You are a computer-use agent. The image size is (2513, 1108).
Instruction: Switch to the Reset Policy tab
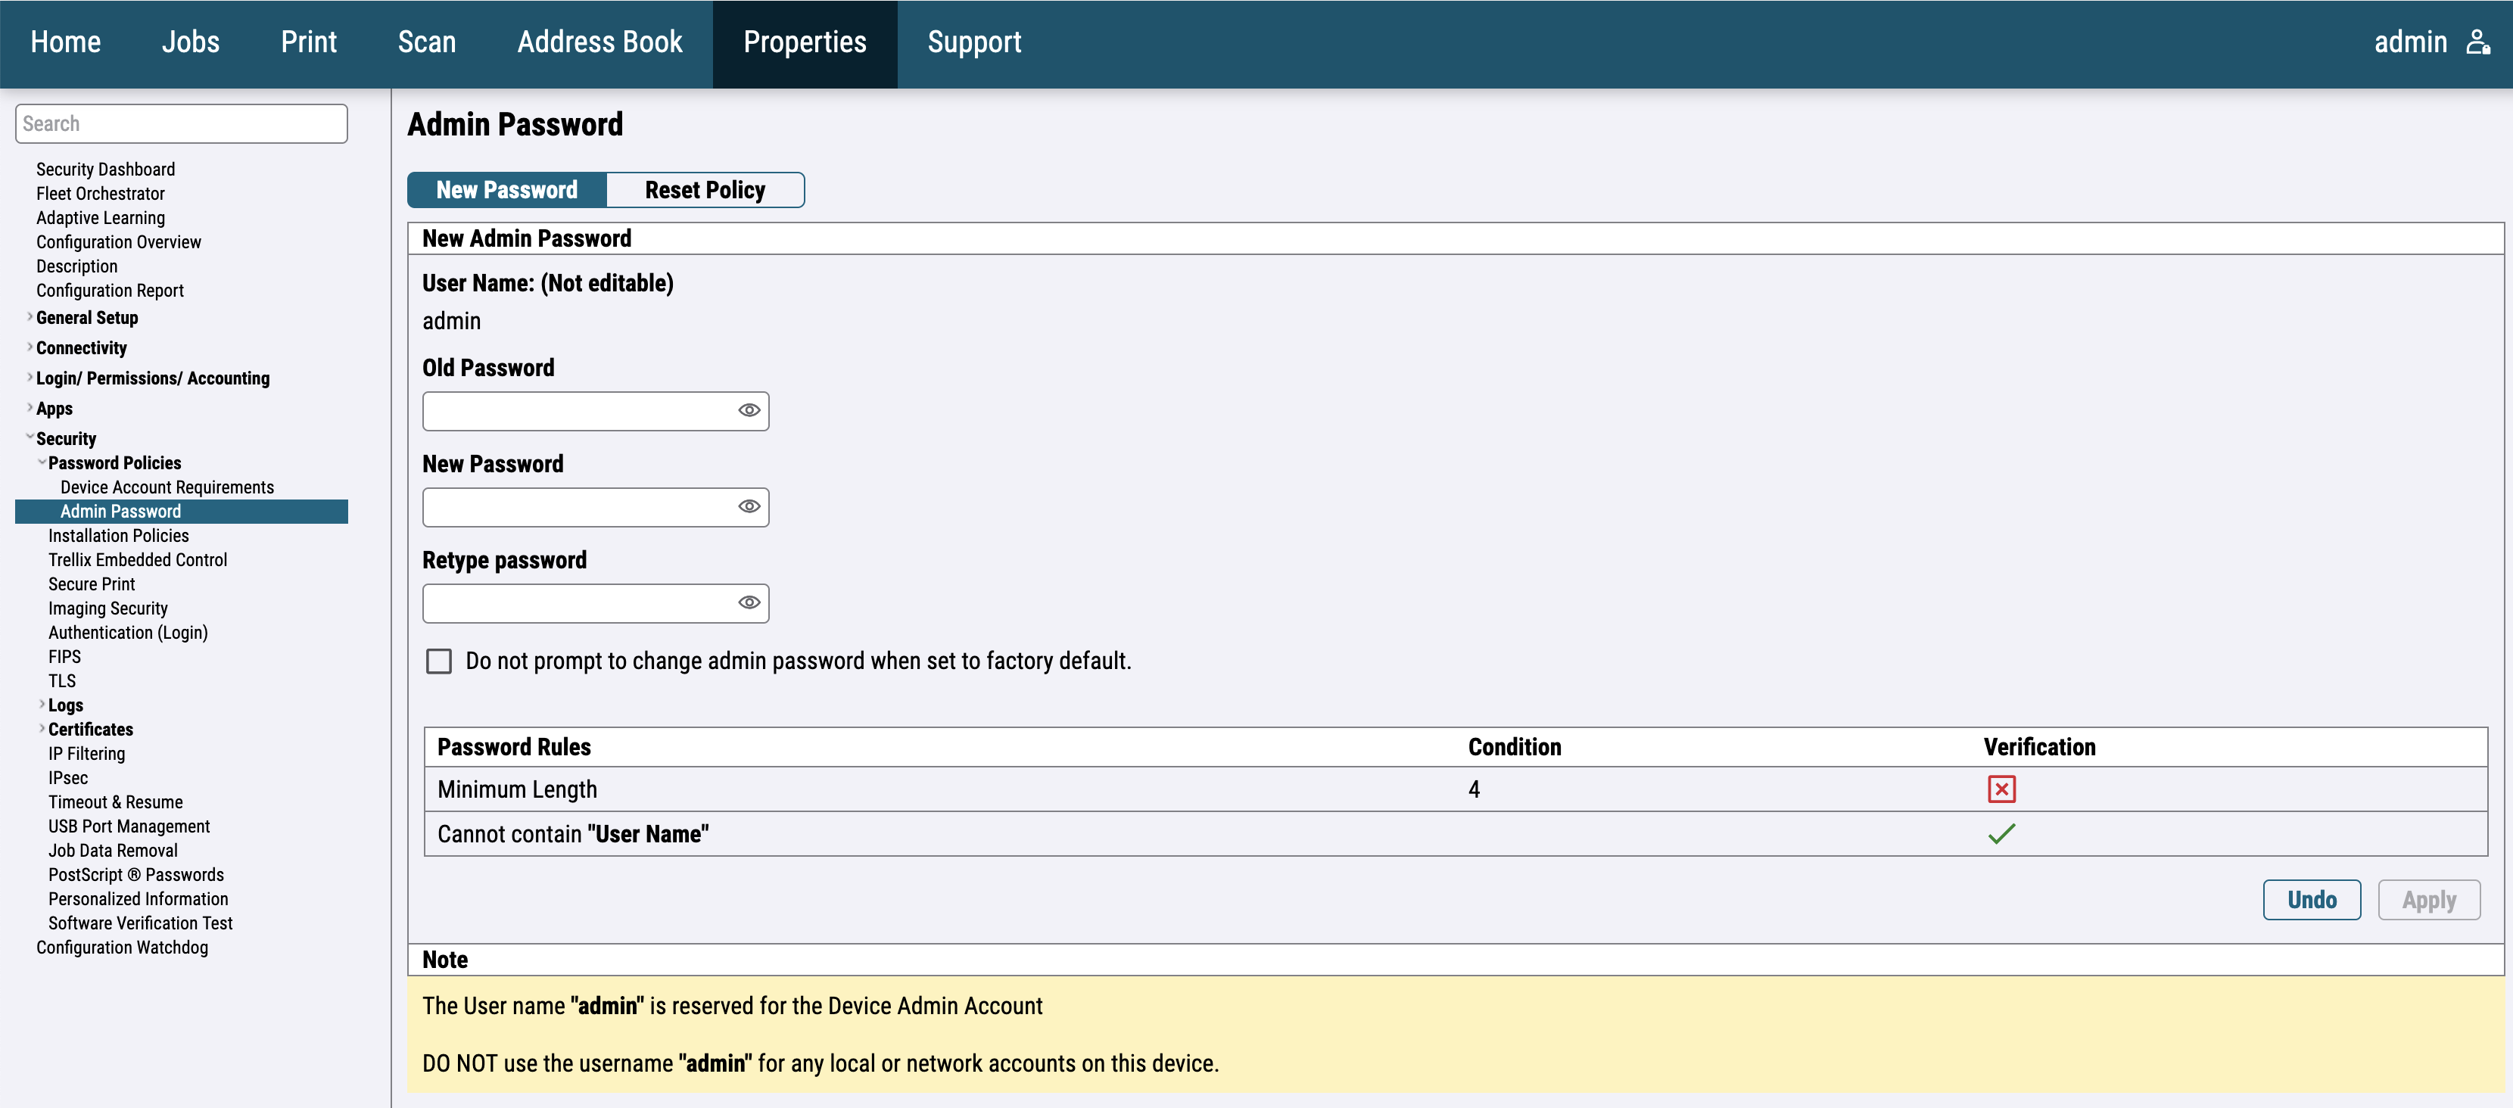(705, 189)
